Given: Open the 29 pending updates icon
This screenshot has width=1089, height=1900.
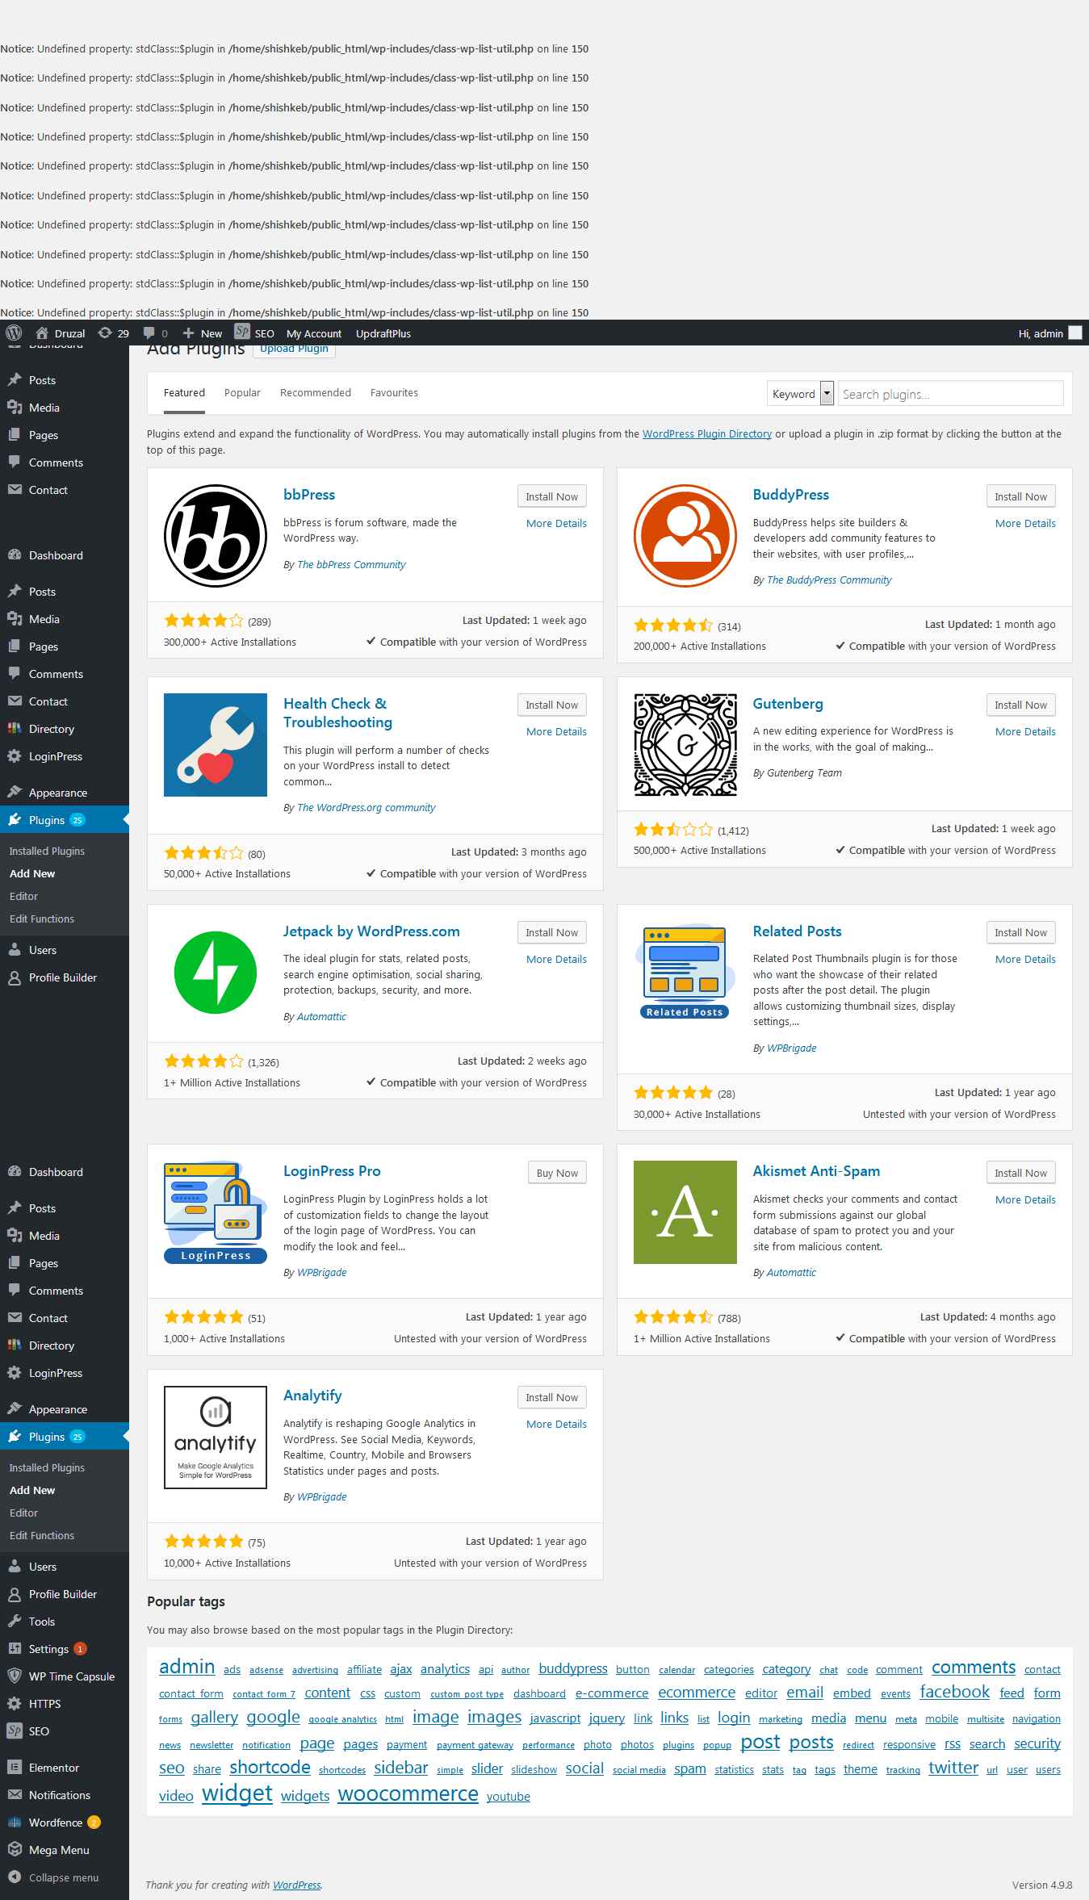Looking at the screenshot, I should (105, 333).
